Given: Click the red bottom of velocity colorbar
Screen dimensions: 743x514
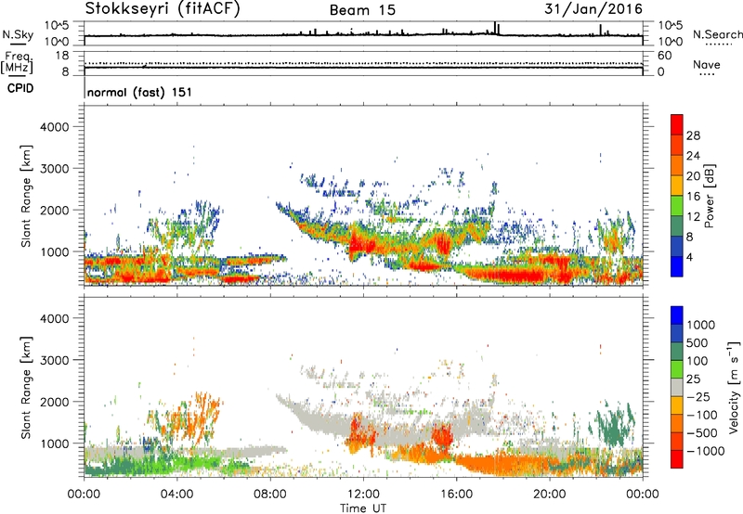Looking at the screenshot, I should (677, 459).
